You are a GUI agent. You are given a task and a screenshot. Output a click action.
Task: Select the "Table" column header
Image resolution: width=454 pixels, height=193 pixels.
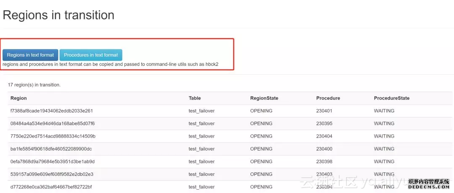point(195,98)
